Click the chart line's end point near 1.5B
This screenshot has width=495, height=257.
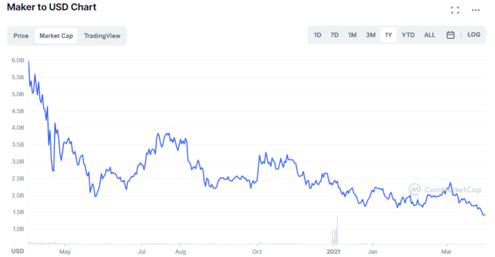click(x=484, y=215)
